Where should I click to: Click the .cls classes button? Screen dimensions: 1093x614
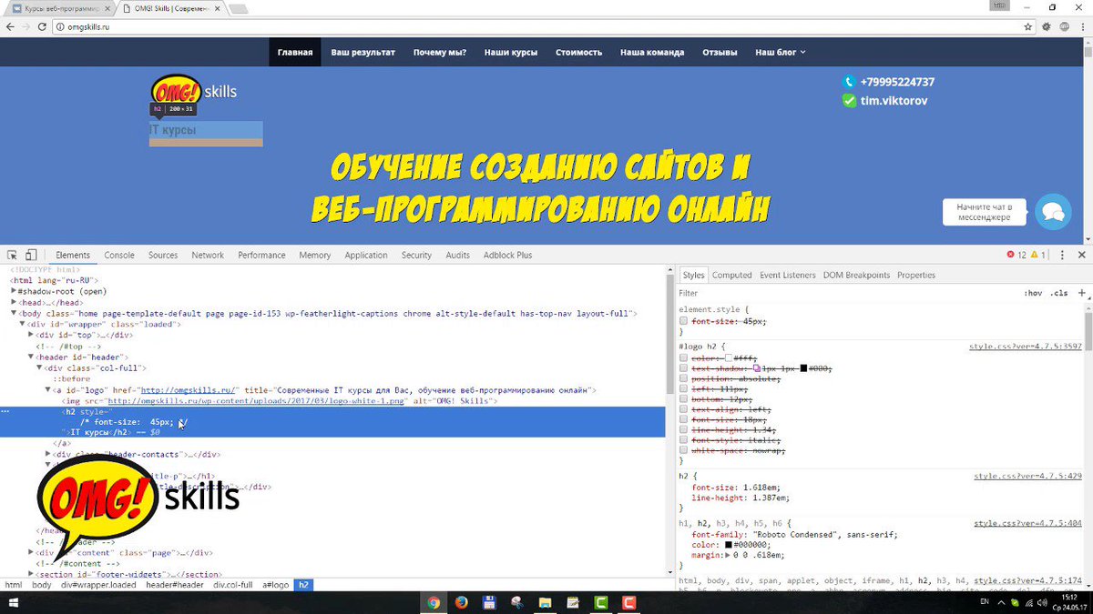(x=1058, y=293)
